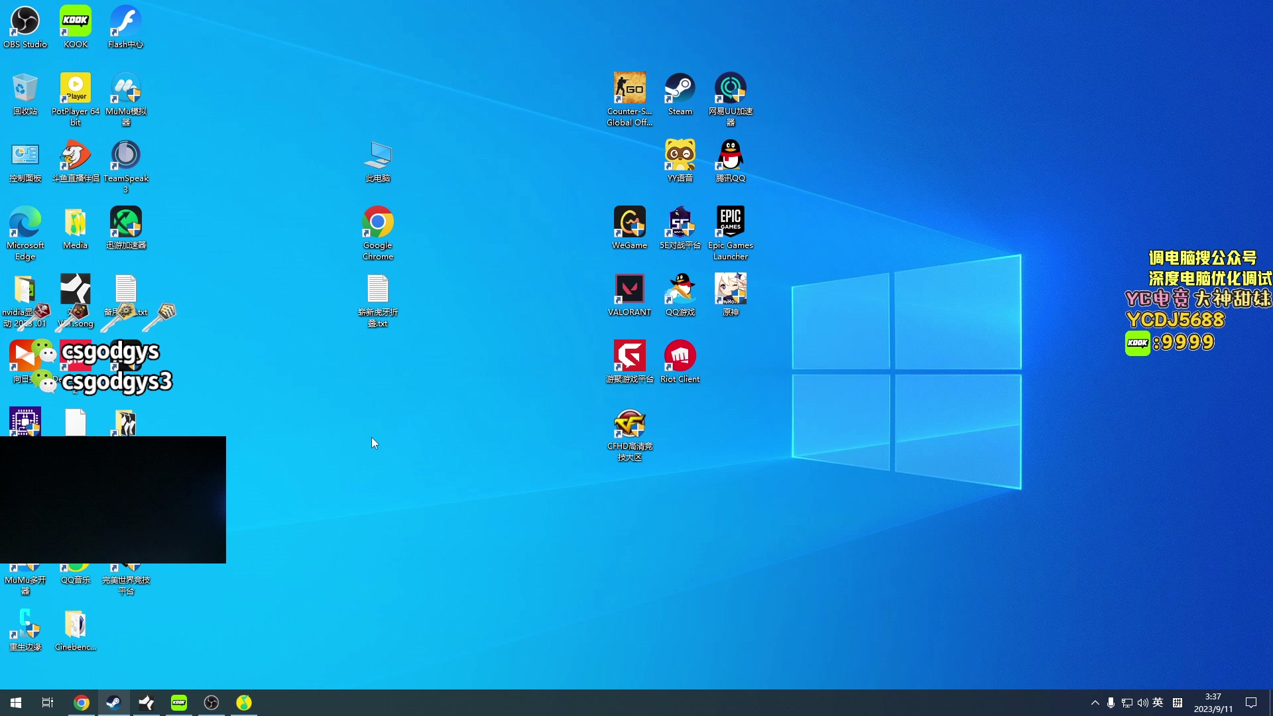Select the PotPlayer 64 bit shortcut
Image resolution: width=1273 pixels, height=716 pixels.
tap(76, 99)
